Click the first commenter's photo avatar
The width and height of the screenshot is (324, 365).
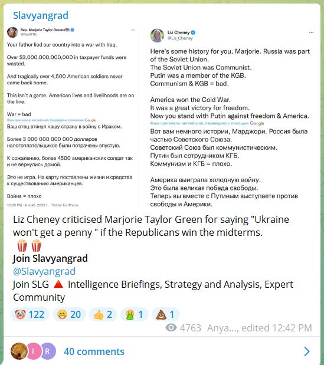[x=19, y=351]
